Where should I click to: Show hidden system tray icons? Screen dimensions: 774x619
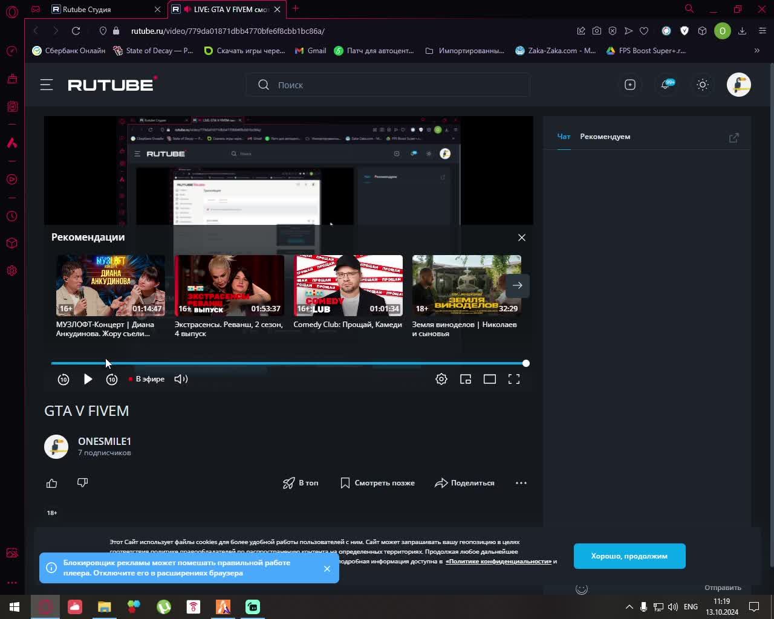(629, 607)
